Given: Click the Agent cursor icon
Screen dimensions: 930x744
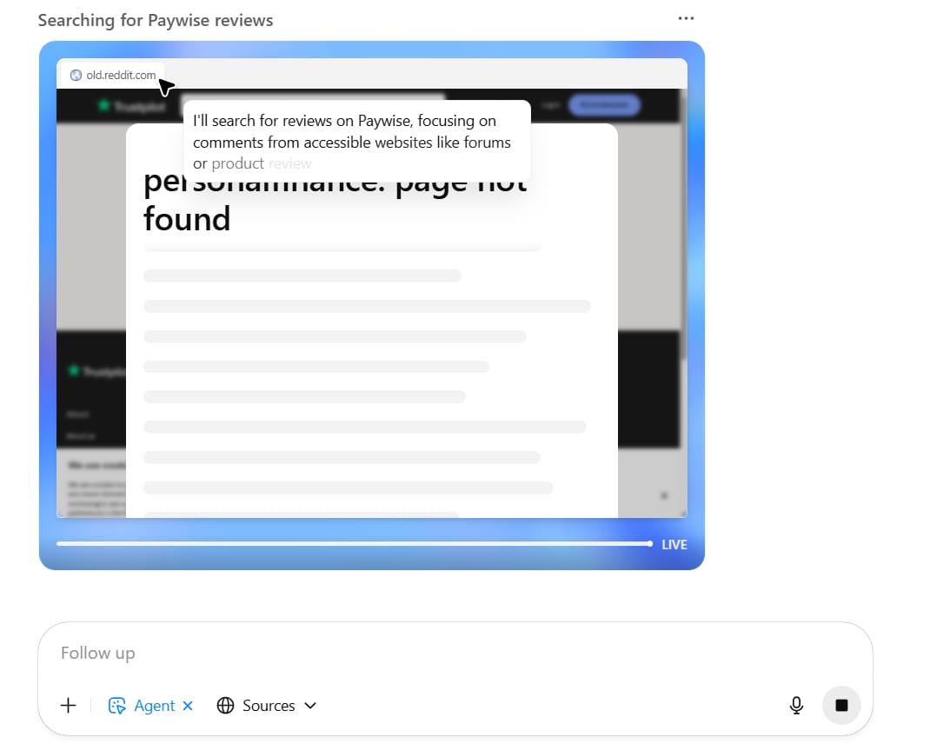Looking at the screenshot, I should (116, 706).
